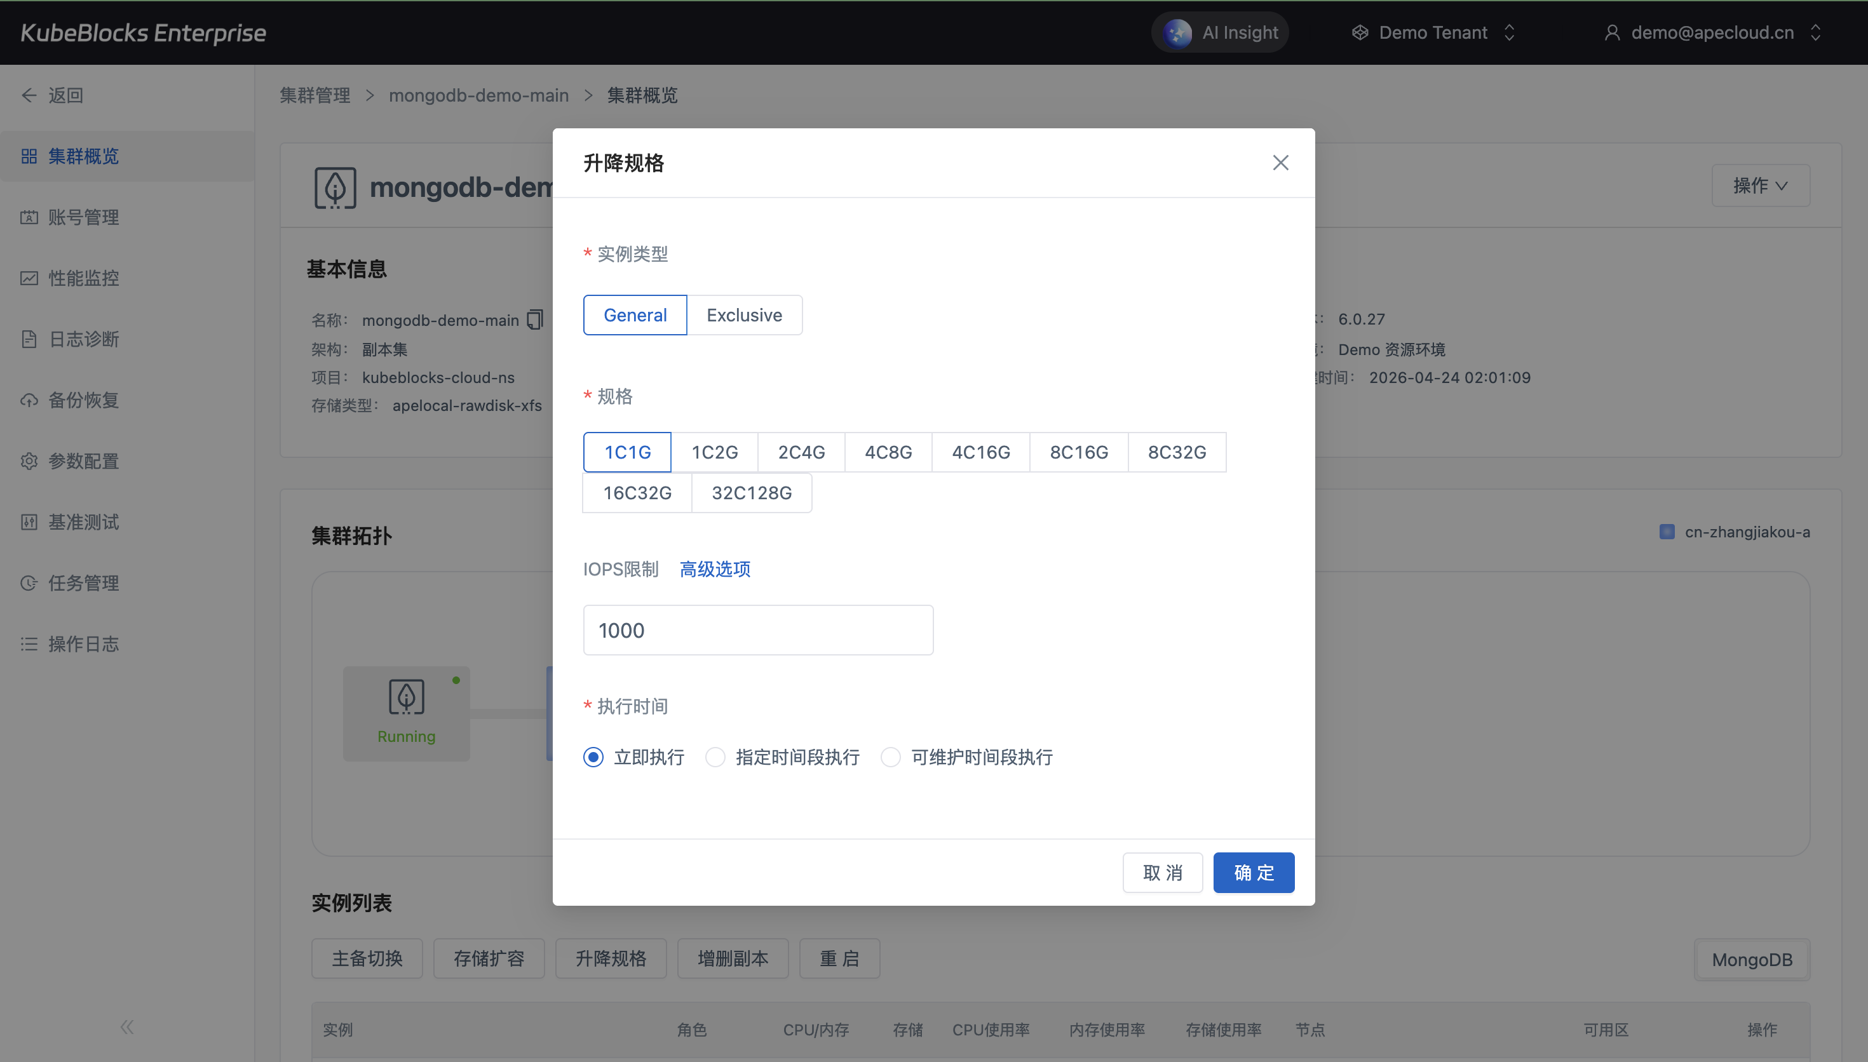
Task: Close the 升降规格 dialog with X
Action: pyautogui.click(x=1280, y=163)
